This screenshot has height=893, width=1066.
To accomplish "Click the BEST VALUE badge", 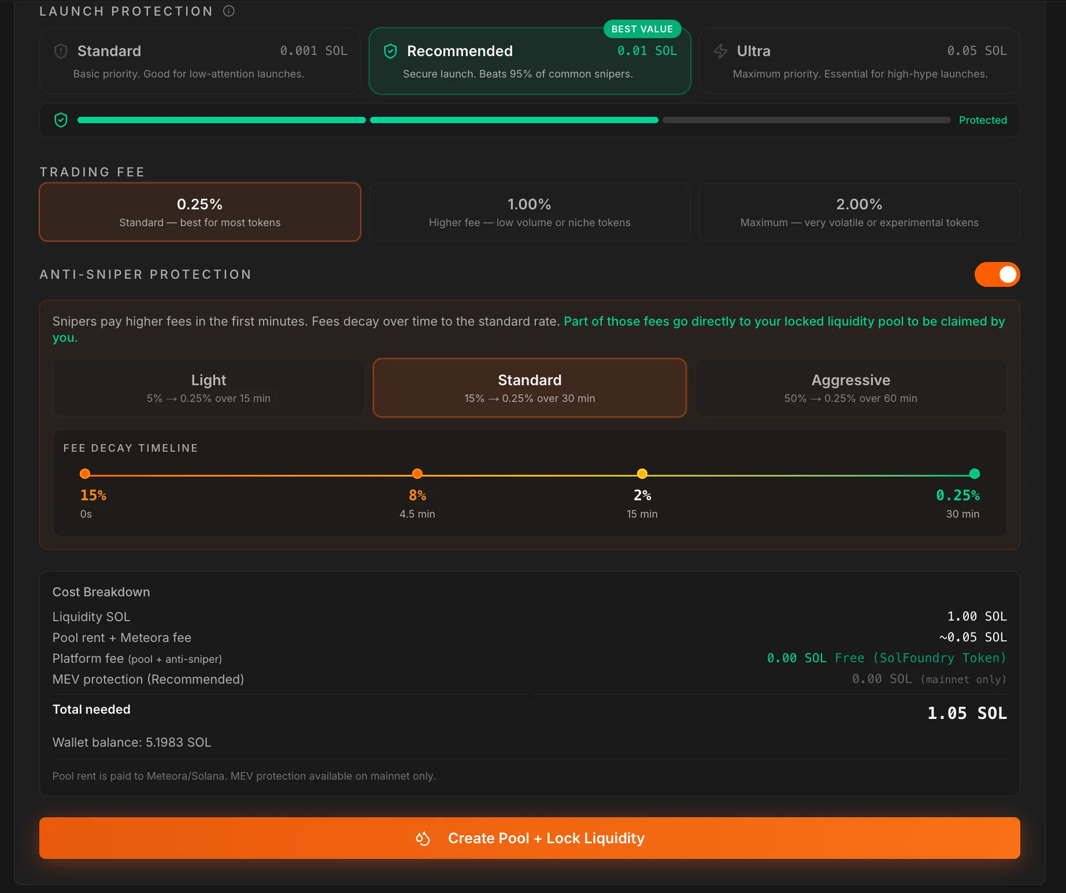I will point(642,29).
